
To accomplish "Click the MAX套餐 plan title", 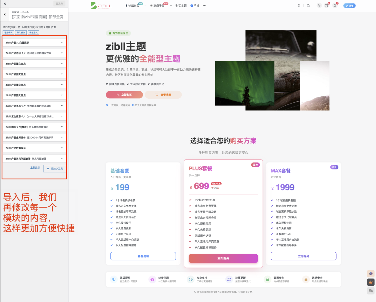I will [x=281, y=171].
